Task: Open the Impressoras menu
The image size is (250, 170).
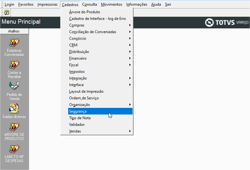Action: (x=48, y=4)
